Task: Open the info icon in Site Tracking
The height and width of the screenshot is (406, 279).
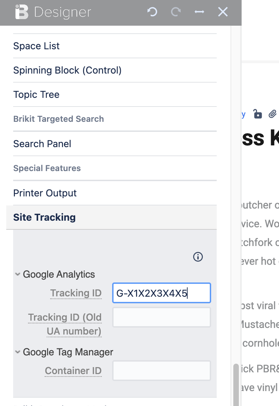Action: (x=198, y=257)
